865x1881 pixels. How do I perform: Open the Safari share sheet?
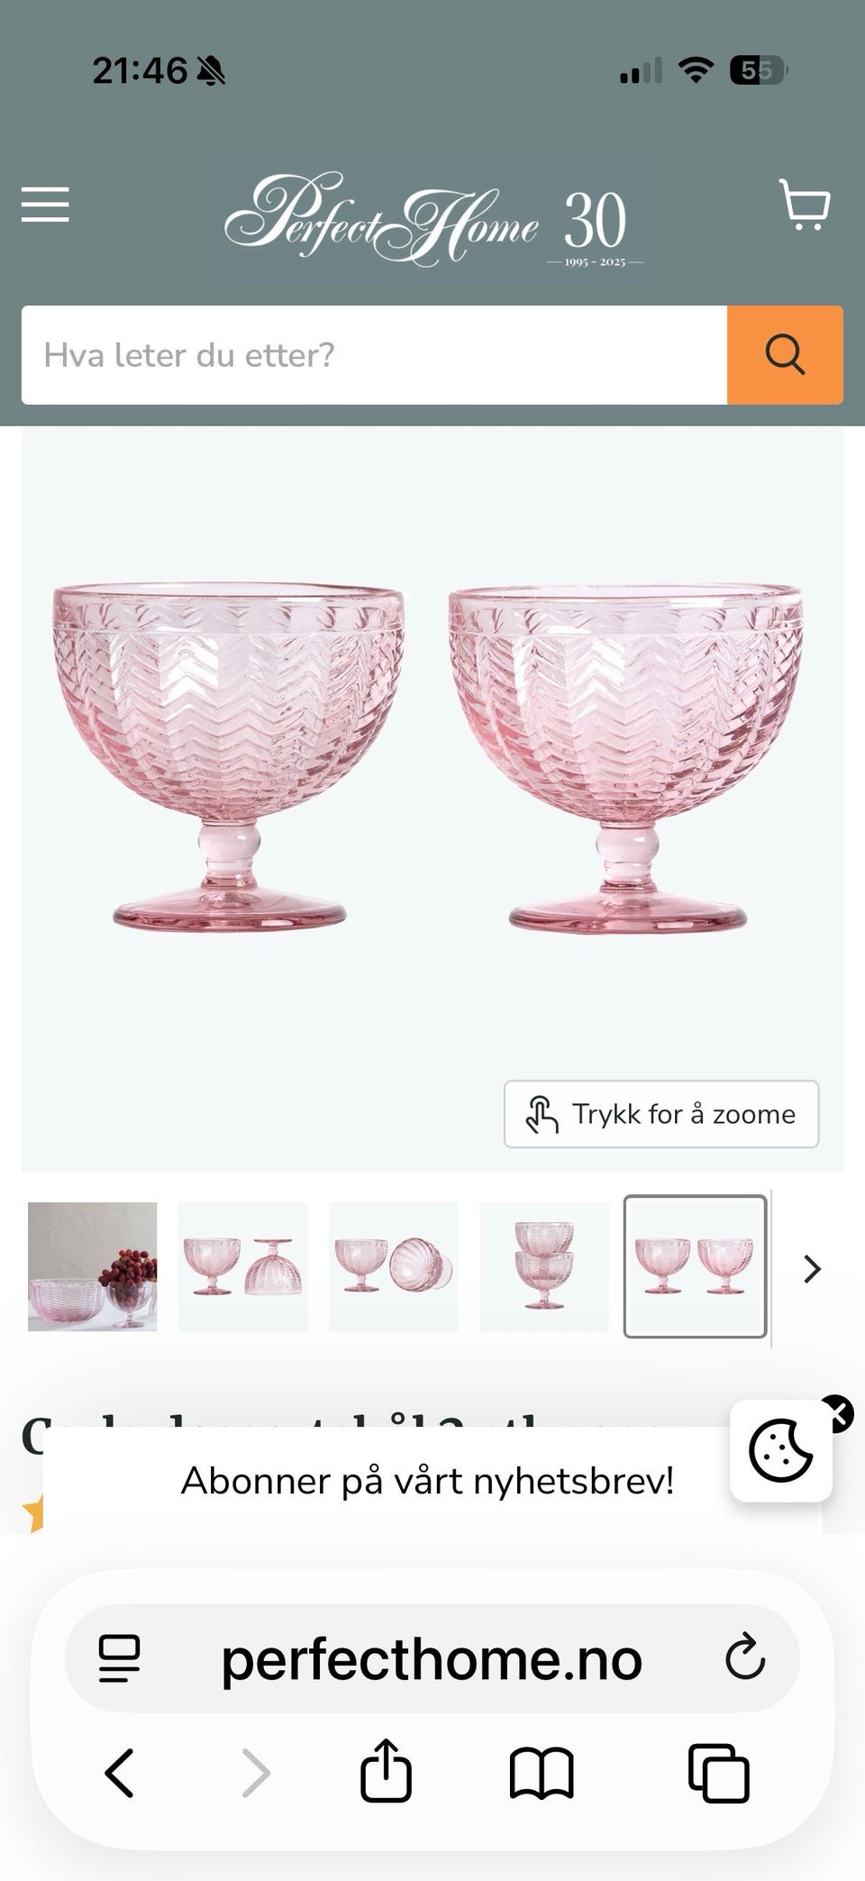click(x=386, y=1770)
